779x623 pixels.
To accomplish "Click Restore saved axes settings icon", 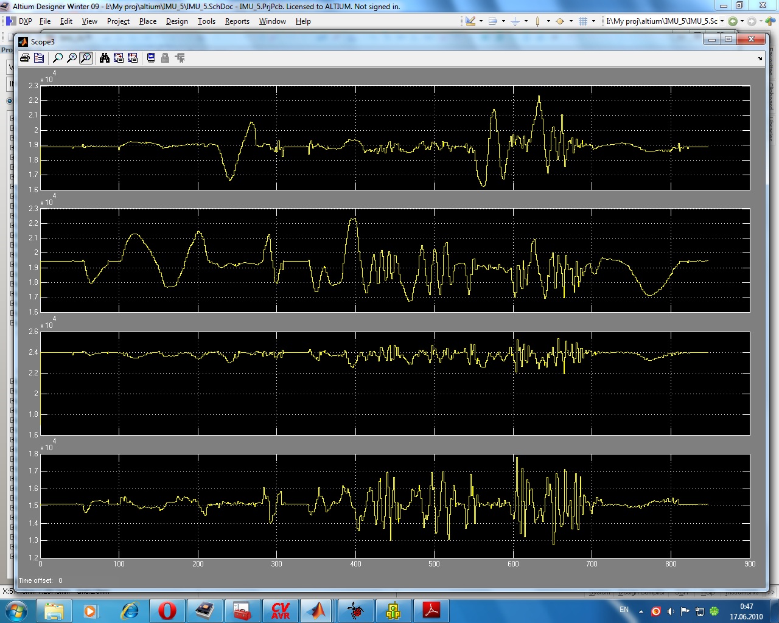I will click(133, 58).
